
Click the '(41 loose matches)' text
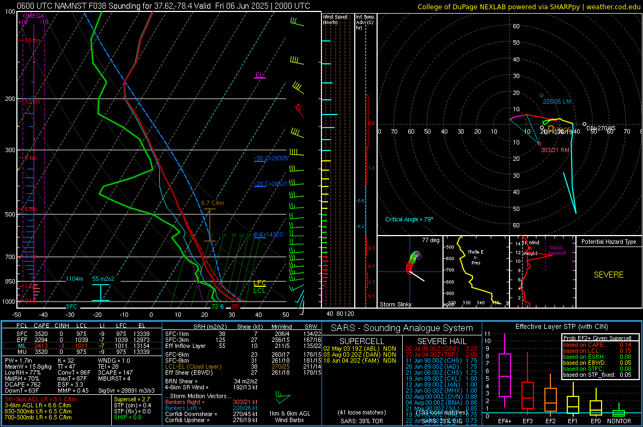pyautogui.click(x=361, y=412)
